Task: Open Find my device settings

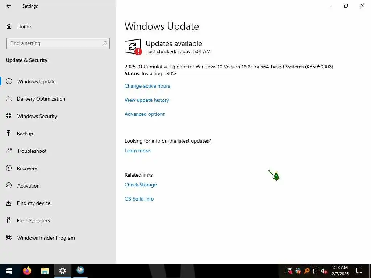Action: (58, 203)
